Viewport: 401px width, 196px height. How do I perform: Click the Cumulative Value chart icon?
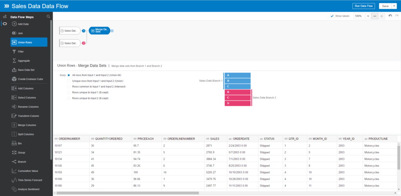tap(14, 171)
